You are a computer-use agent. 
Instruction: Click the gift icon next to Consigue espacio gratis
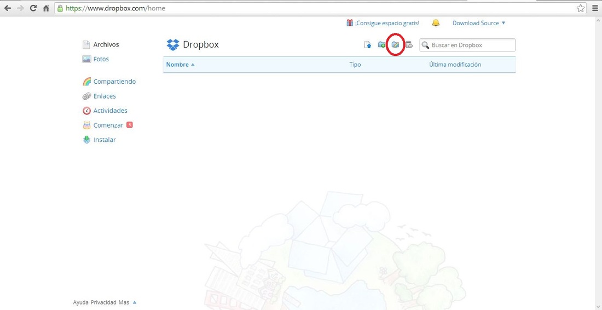coord(350,23)
